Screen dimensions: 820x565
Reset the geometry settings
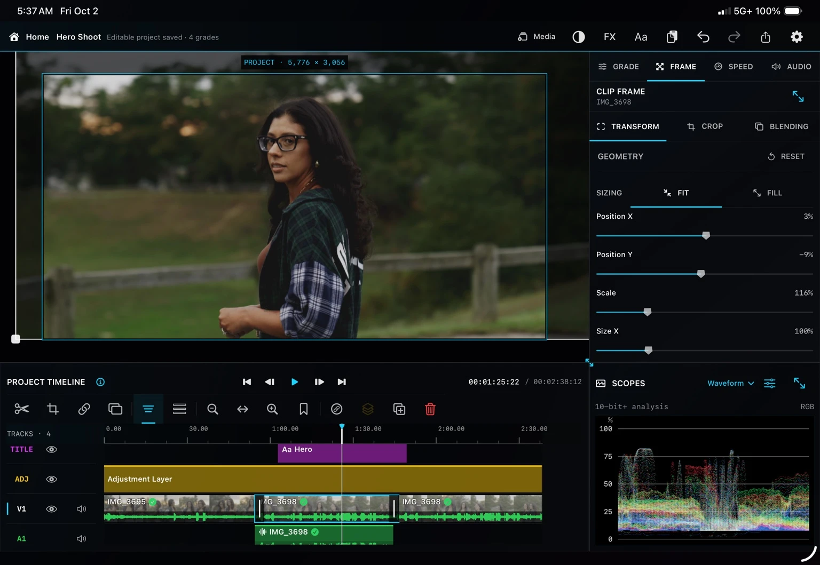pos(786,156)
